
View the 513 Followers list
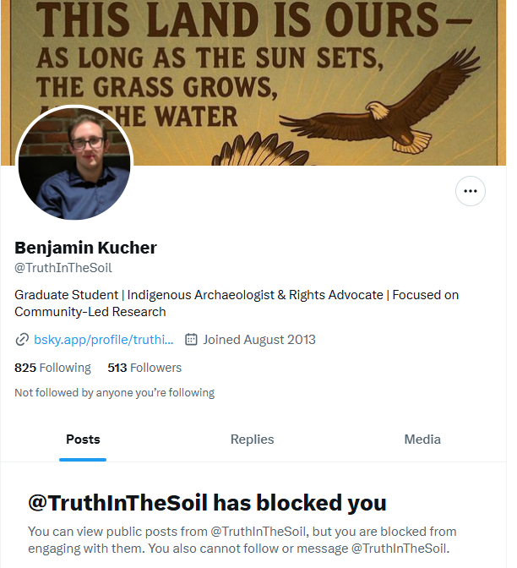(x=144, y=368)
